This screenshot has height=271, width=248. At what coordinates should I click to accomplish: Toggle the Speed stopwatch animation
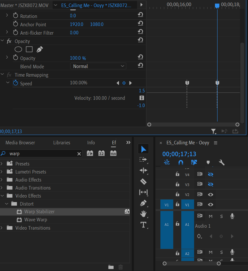[16, 83]
